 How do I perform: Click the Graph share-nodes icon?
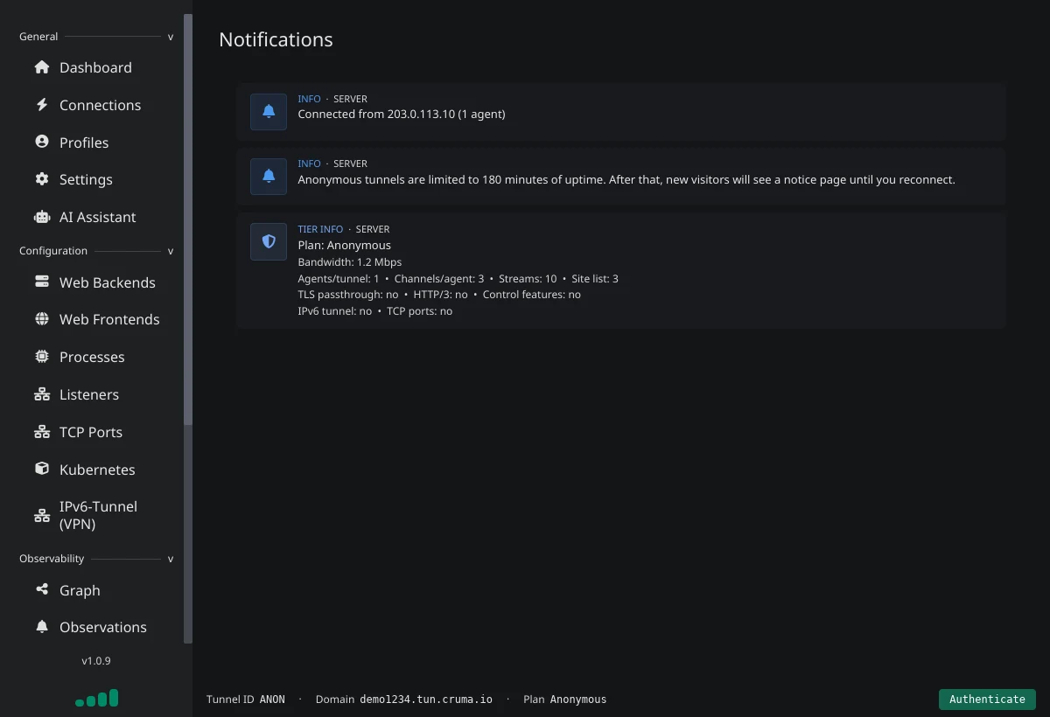pos(41,589)
